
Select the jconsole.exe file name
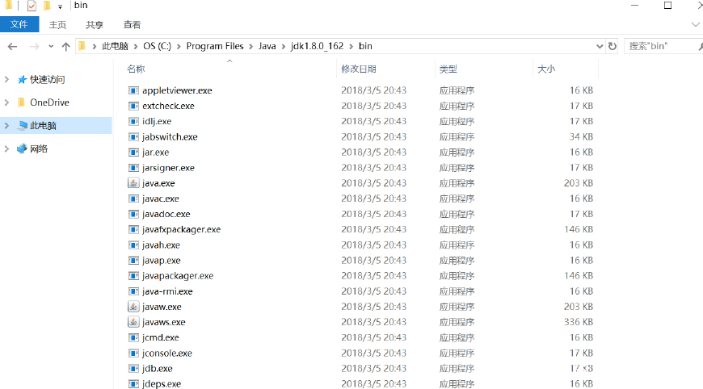(167, 353)
